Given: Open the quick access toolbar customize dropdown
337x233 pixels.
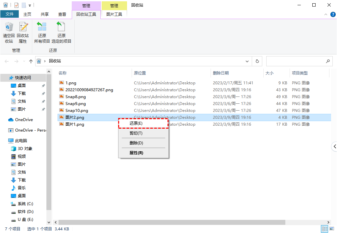Looking at the screenshot, I should pos(30,5).
